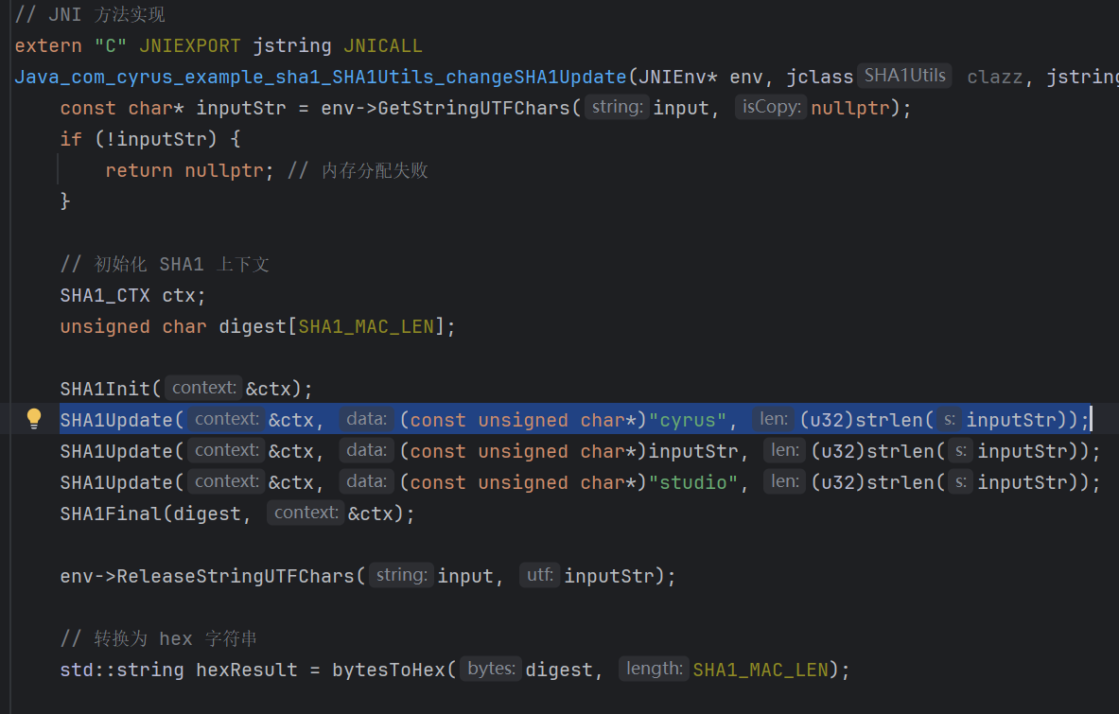This screenshot has height=714, width=1119.
Task: Click the GetStringUTFChars method call
Action: pos(474,108)
